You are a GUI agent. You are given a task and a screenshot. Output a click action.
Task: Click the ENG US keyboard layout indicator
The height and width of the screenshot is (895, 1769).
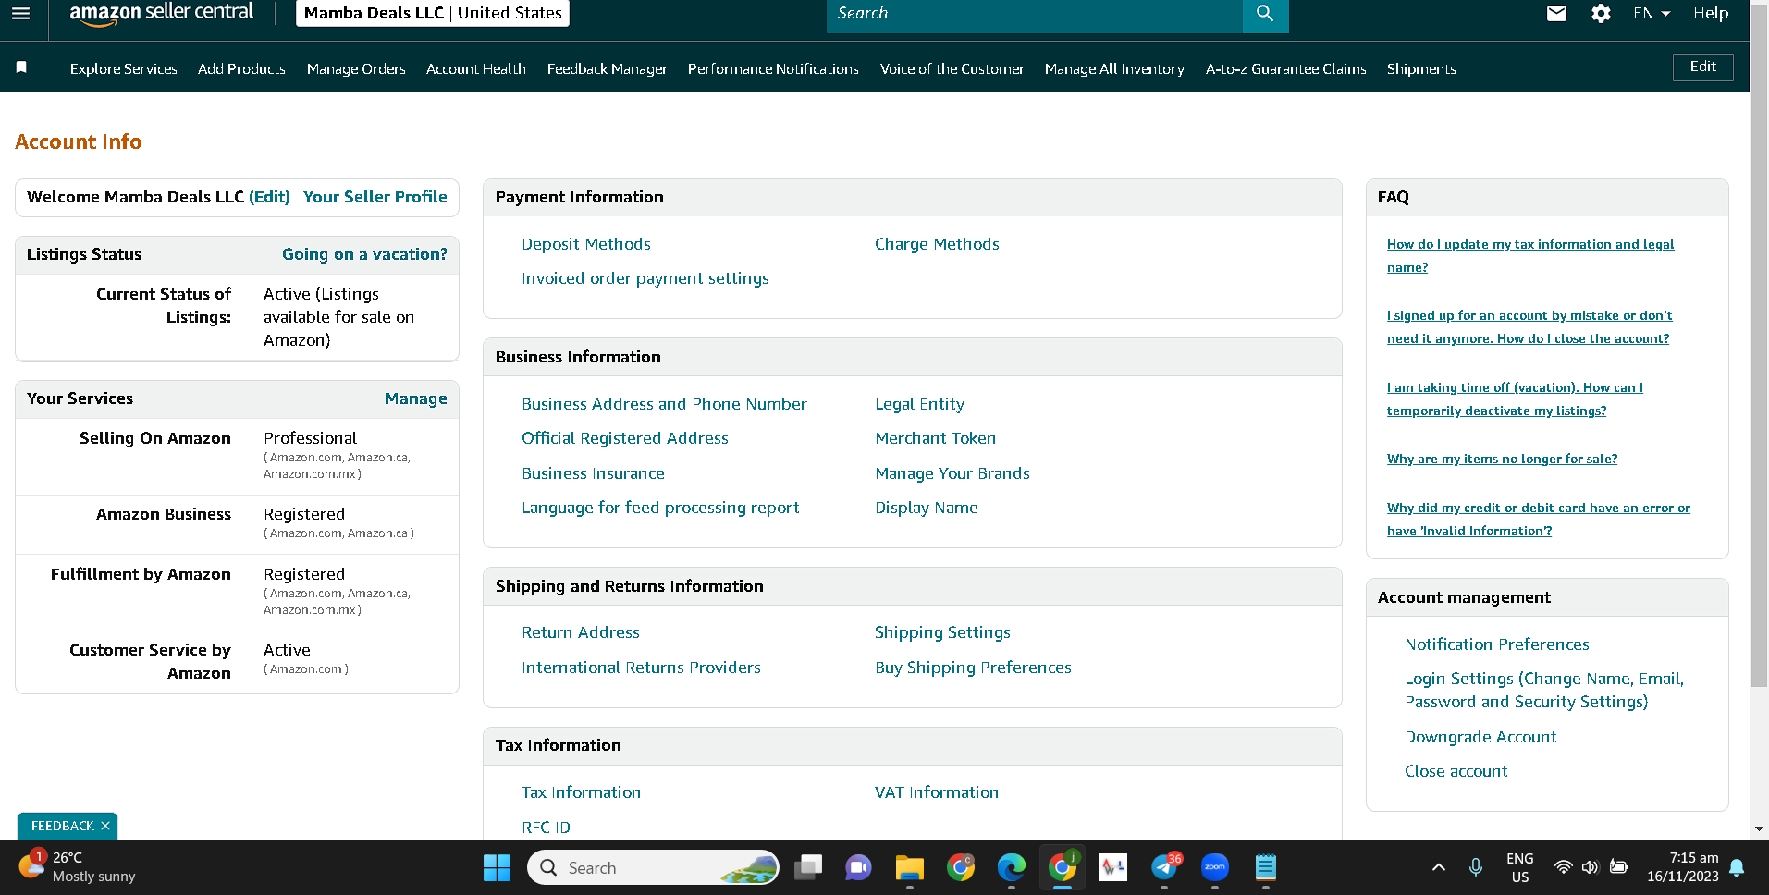[x=1519, y=867]
